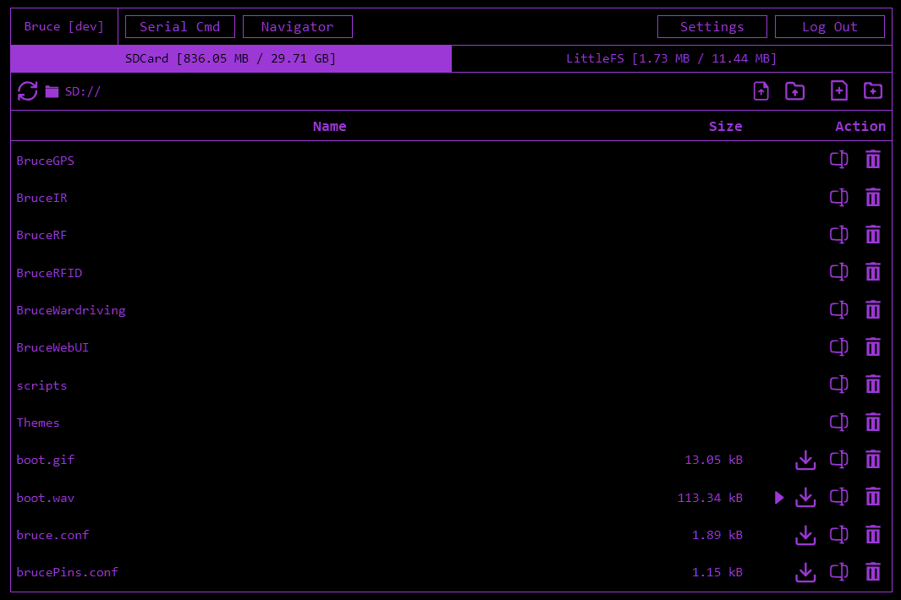Refresh the SD card file listing
Viewport: 901px width, 600px height.
tap(28, 91)
